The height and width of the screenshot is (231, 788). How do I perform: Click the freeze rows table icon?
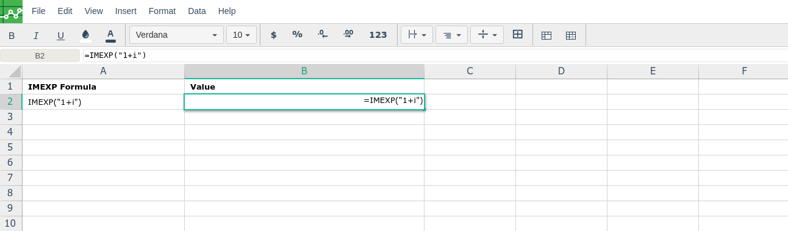(546, 35)
